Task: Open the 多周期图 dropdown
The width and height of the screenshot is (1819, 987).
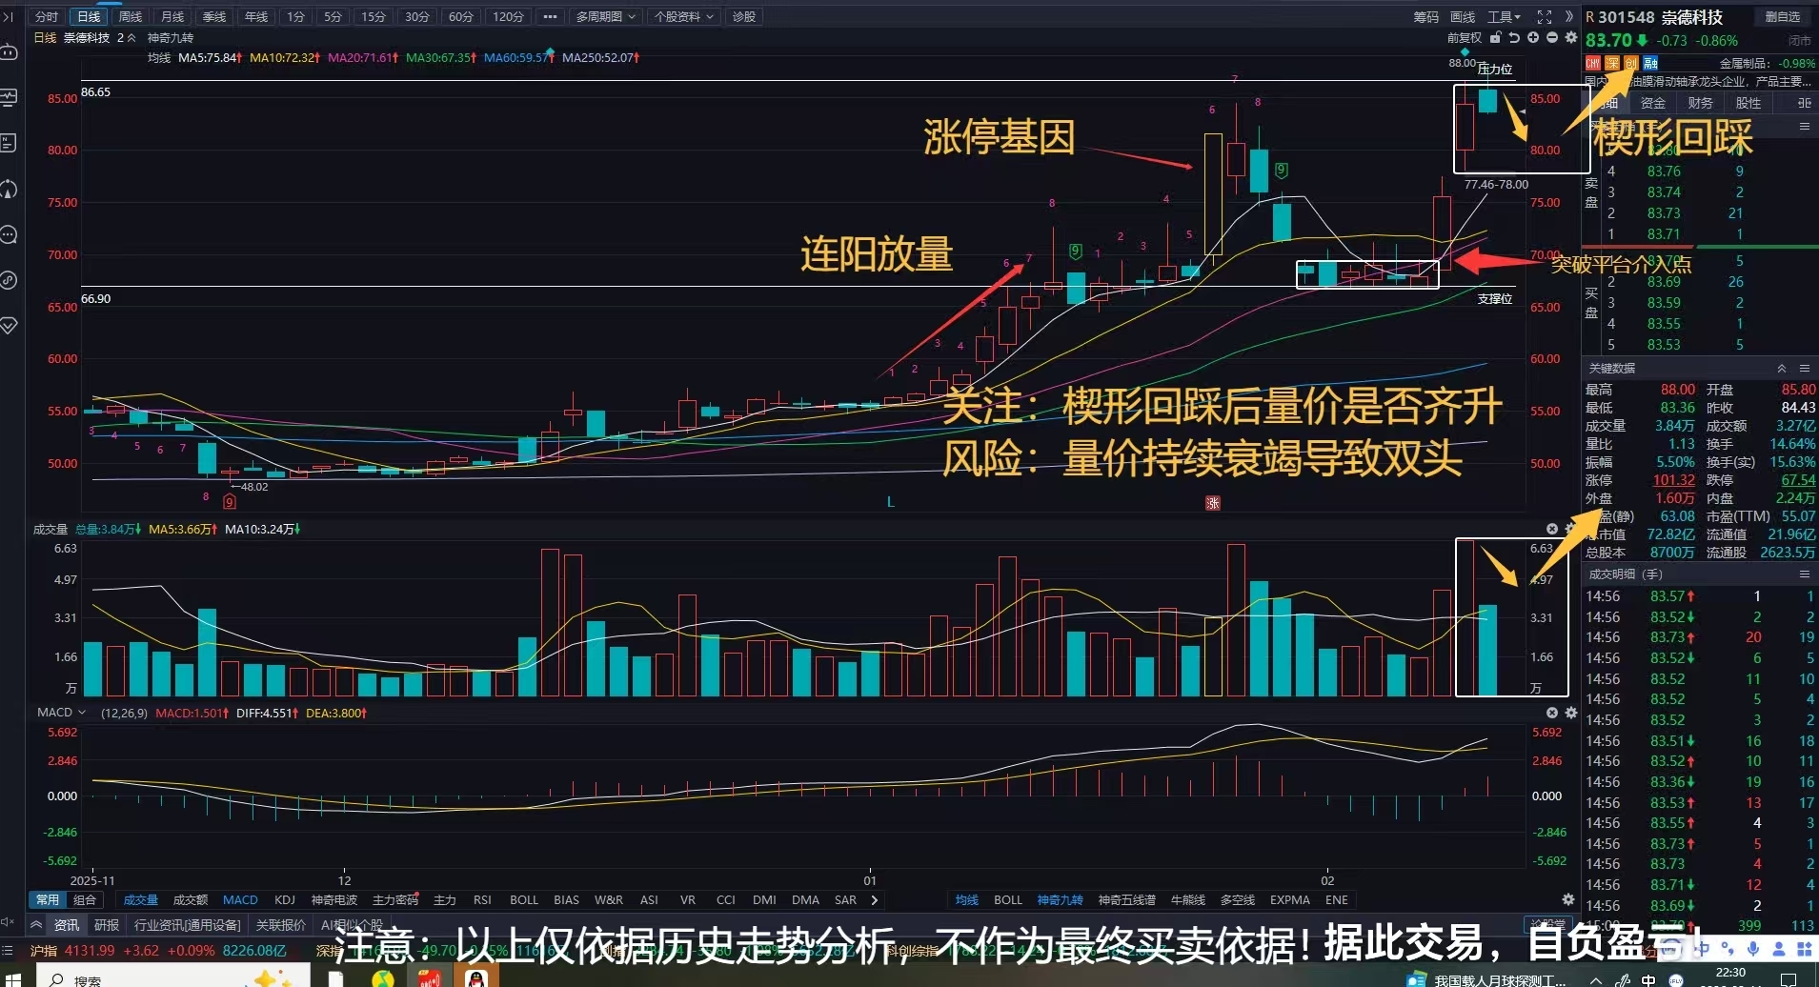Action: (x=606, y=17)
